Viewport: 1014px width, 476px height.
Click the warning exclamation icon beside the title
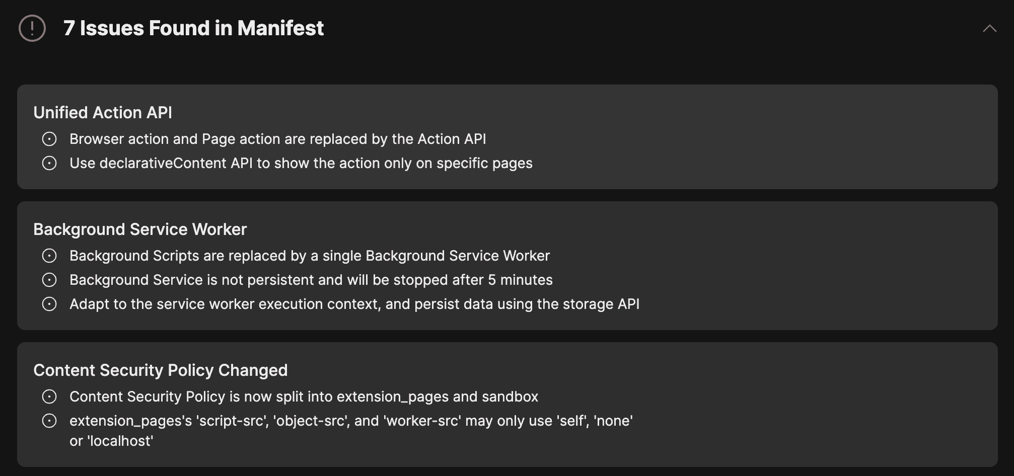[x=32, y=28]
